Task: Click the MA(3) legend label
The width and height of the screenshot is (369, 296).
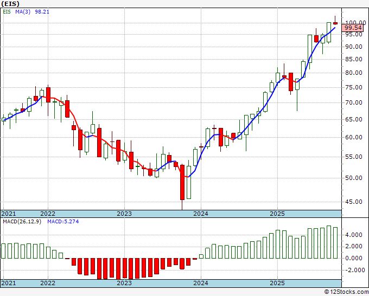Action: pos(23,12)
